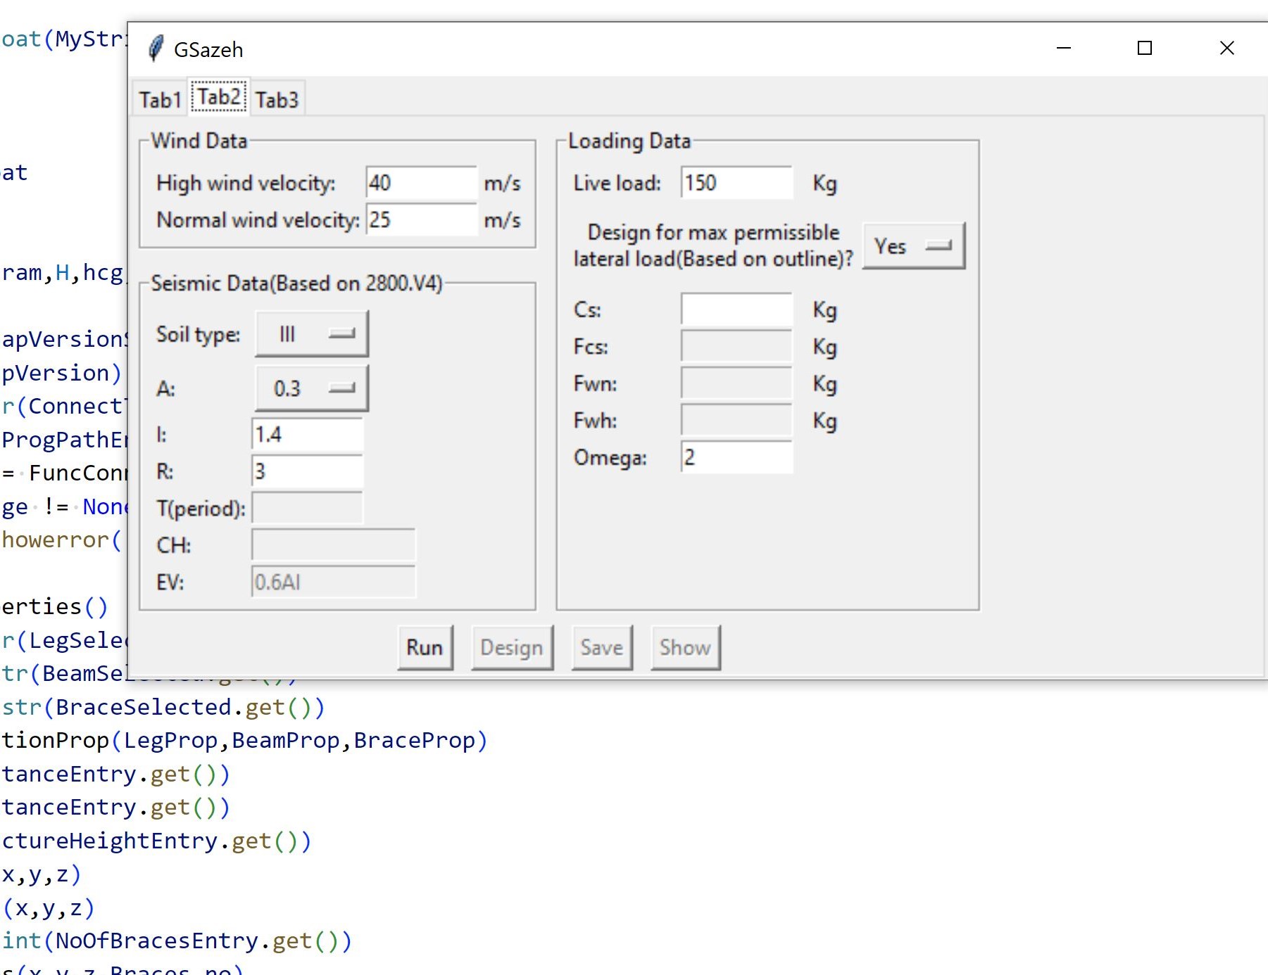Click the T(period) field
The image size is (1268, 975).
(307, 508)
